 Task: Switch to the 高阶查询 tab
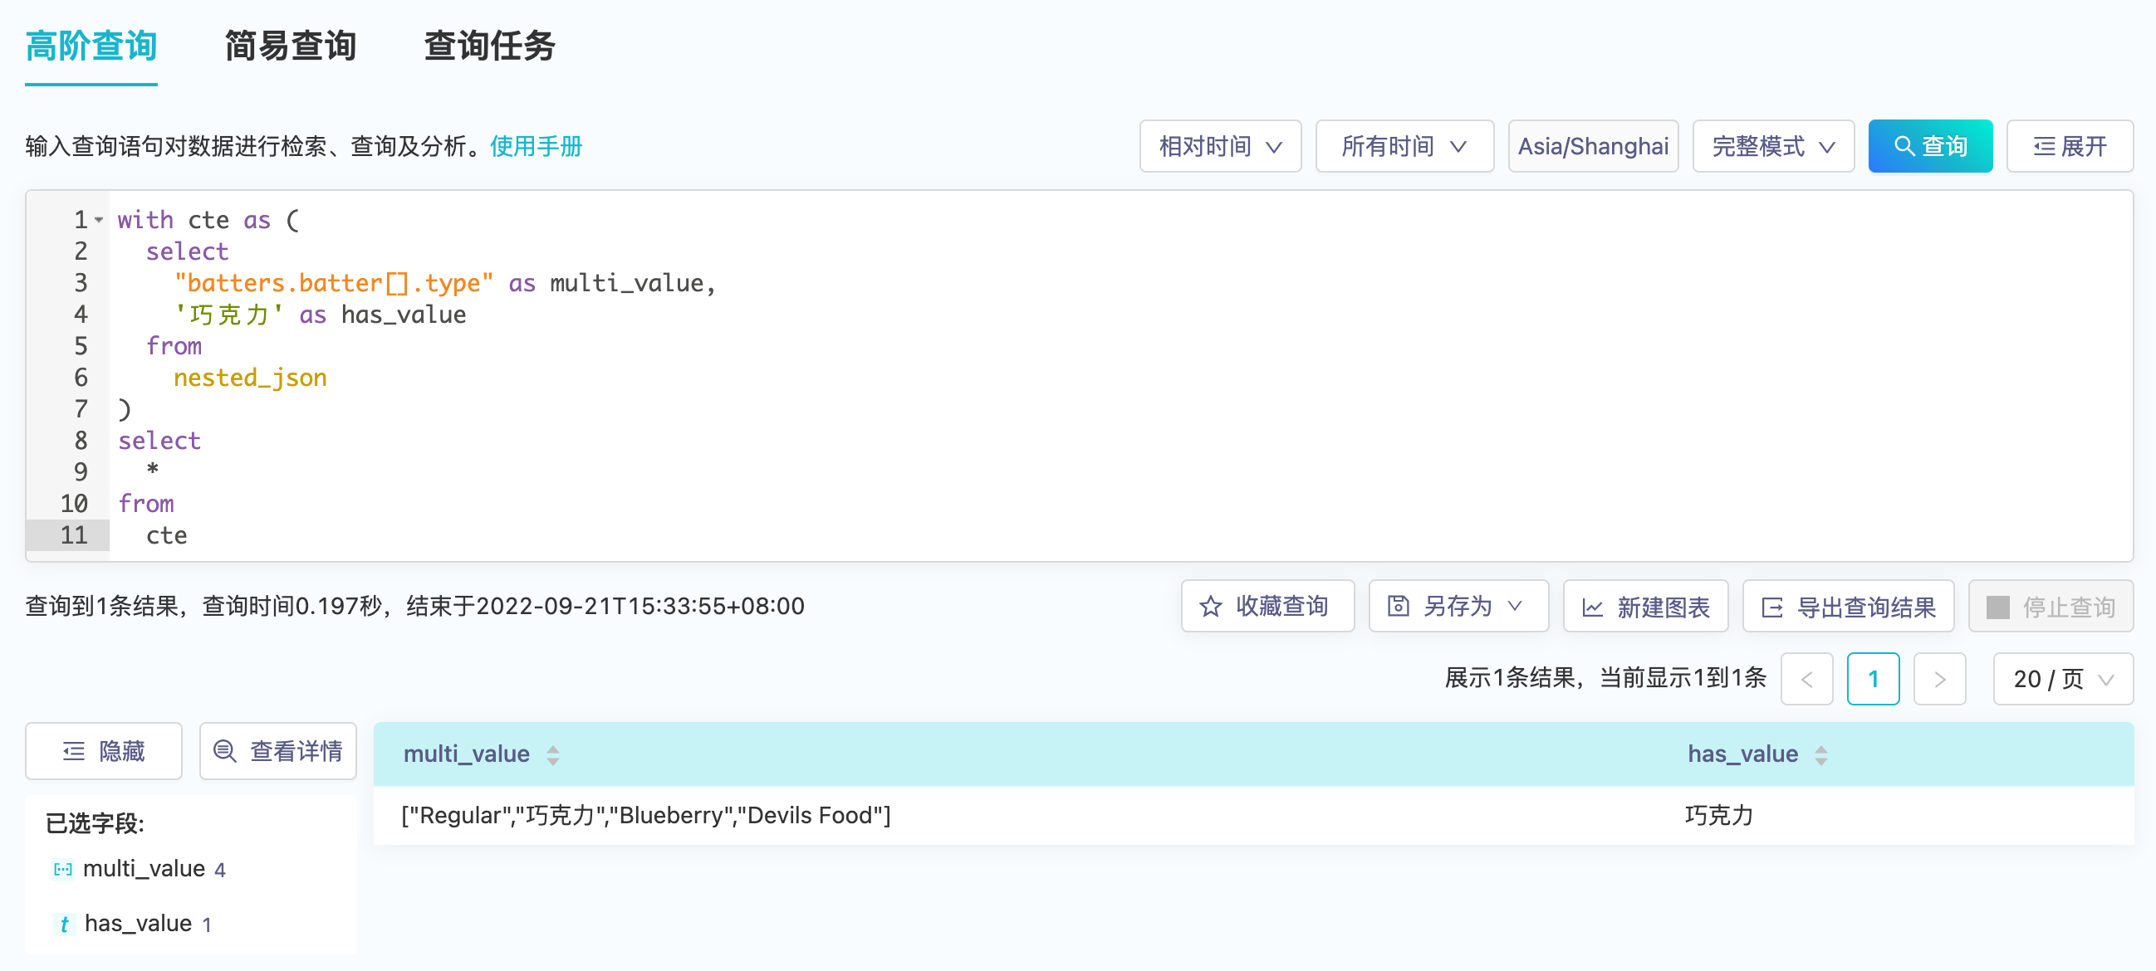click(91, 46)
